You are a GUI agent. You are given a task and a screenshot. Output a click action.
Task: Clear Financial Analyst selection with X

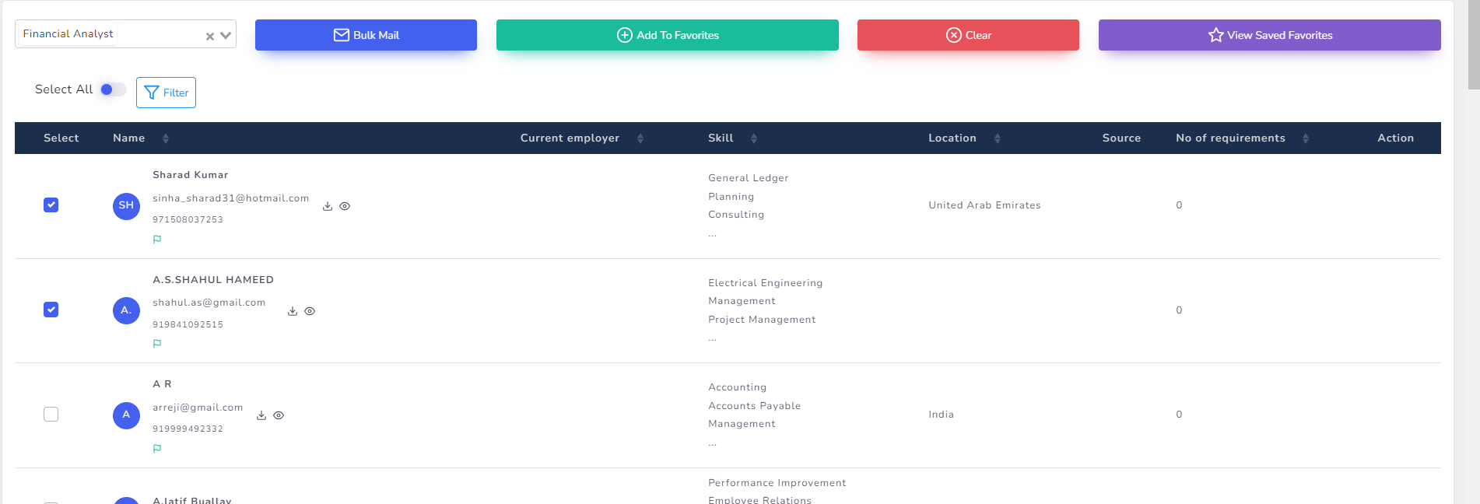click(x=209, y=36)
